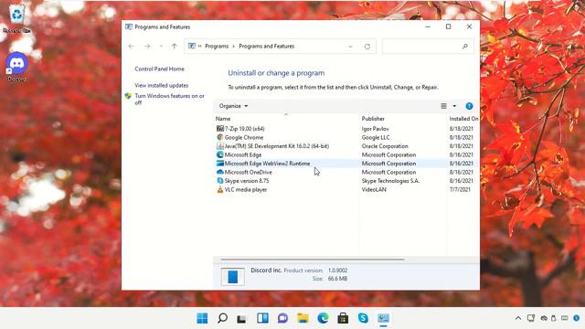Open taskbar Search
The width and height of the screenshot is (585, 329).
coord(222,318)
